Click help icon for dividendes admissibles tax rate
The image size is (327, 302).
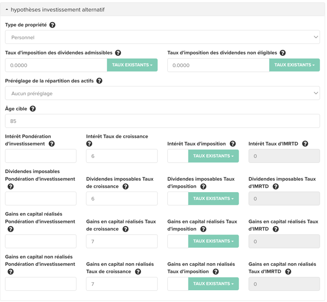click(118, 53)
